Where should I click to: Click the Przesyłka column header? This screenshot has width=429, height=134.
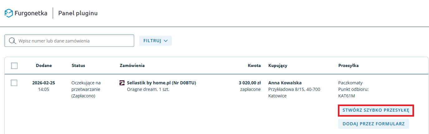click(x=349, y=66)
